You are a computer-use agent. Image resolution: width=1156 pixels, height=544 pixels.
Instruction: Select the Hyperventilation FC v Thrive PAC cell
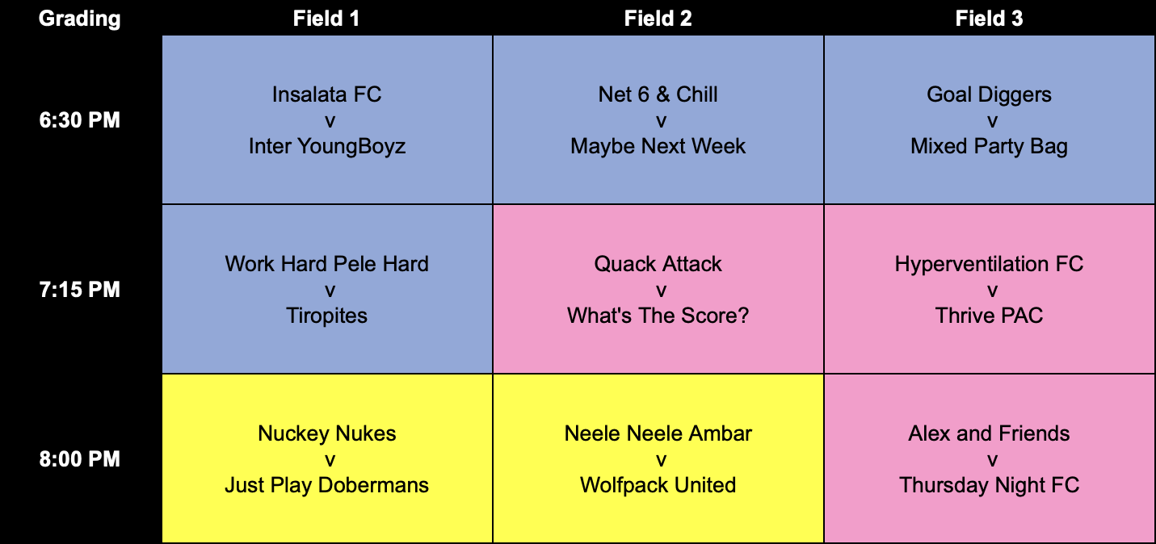990,289
